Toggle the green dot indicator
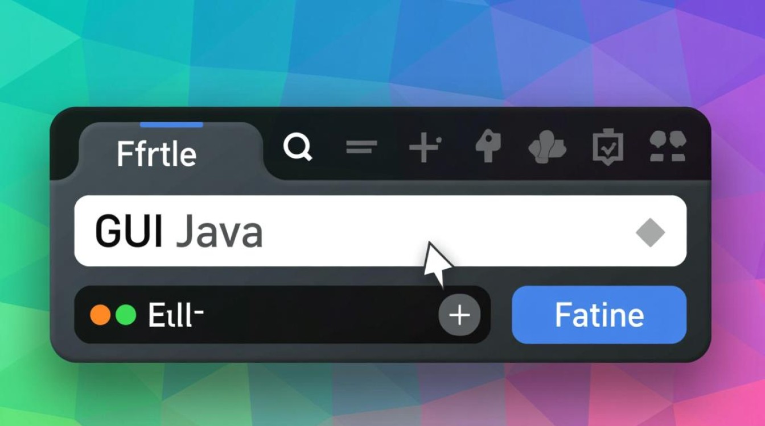The image size is (765, 426). click(x=126, y=315)
